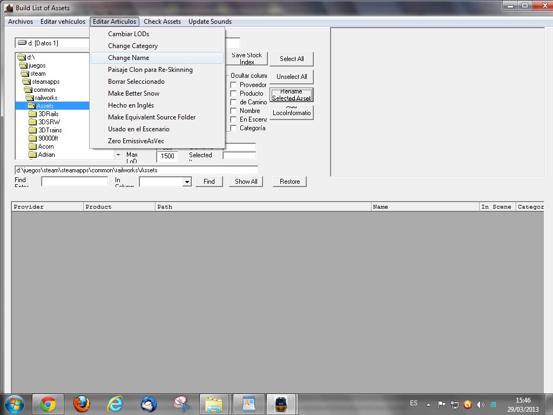
Task: Select Make Better Snow menu entry
Action: coord(133,93)
